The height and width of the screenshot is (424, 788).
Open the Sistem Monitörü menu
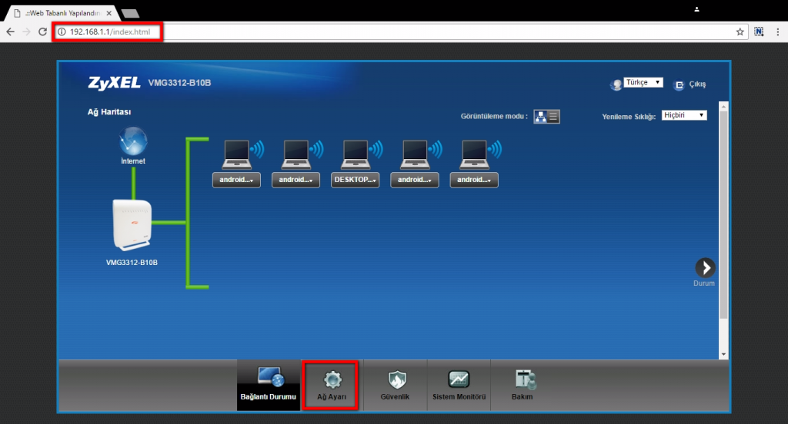click(459, 386)
